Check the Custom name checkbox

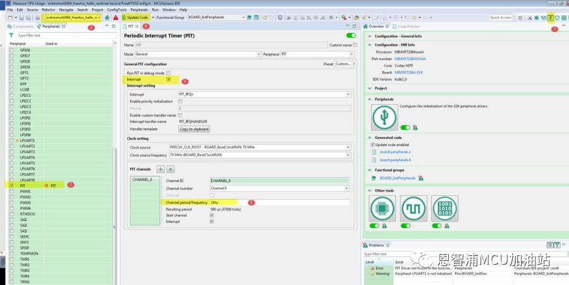(355, 45)
